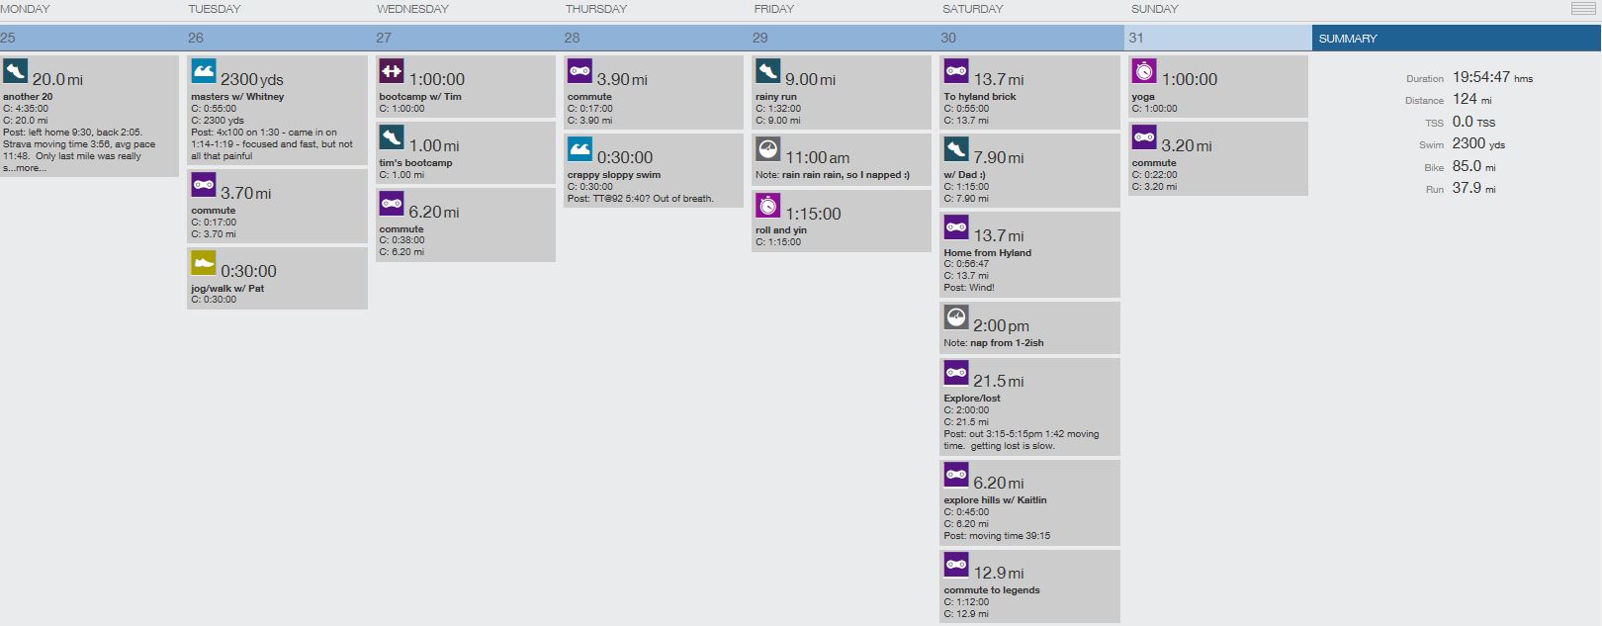Click the swim icon on crappy sloppy swim
The height and width of the screenshot is (626, 1602).
coord(579,149)
